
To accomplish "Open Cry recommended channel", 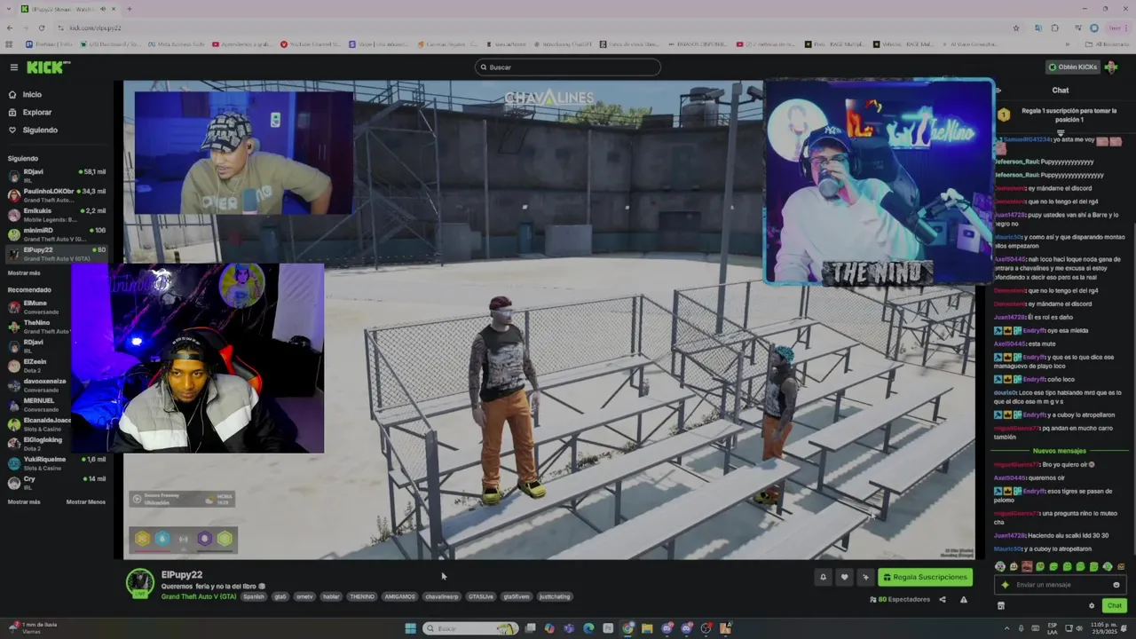I will 57,482.
